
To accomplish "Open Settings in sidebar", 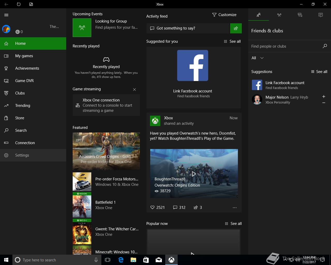I will tap(33, 155).
